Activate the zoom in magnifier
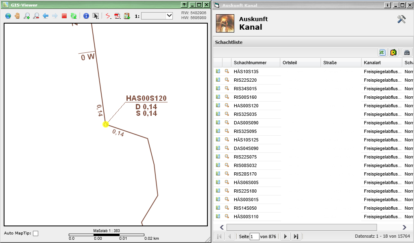414x243 pixels. pyautogui.click(x=27, y=16)
